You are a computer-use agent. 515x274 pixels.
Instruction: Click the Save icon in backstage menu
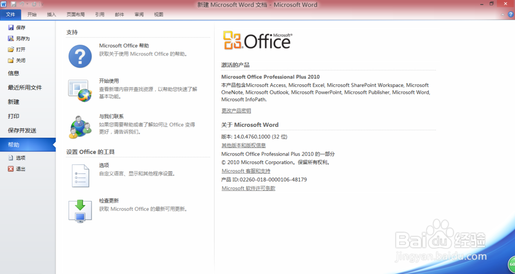(11, 28)
